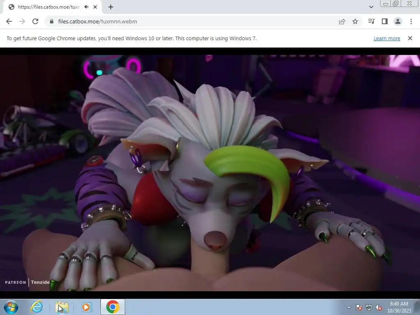Click the files.catbox.moe address bar

coord(193,21)
